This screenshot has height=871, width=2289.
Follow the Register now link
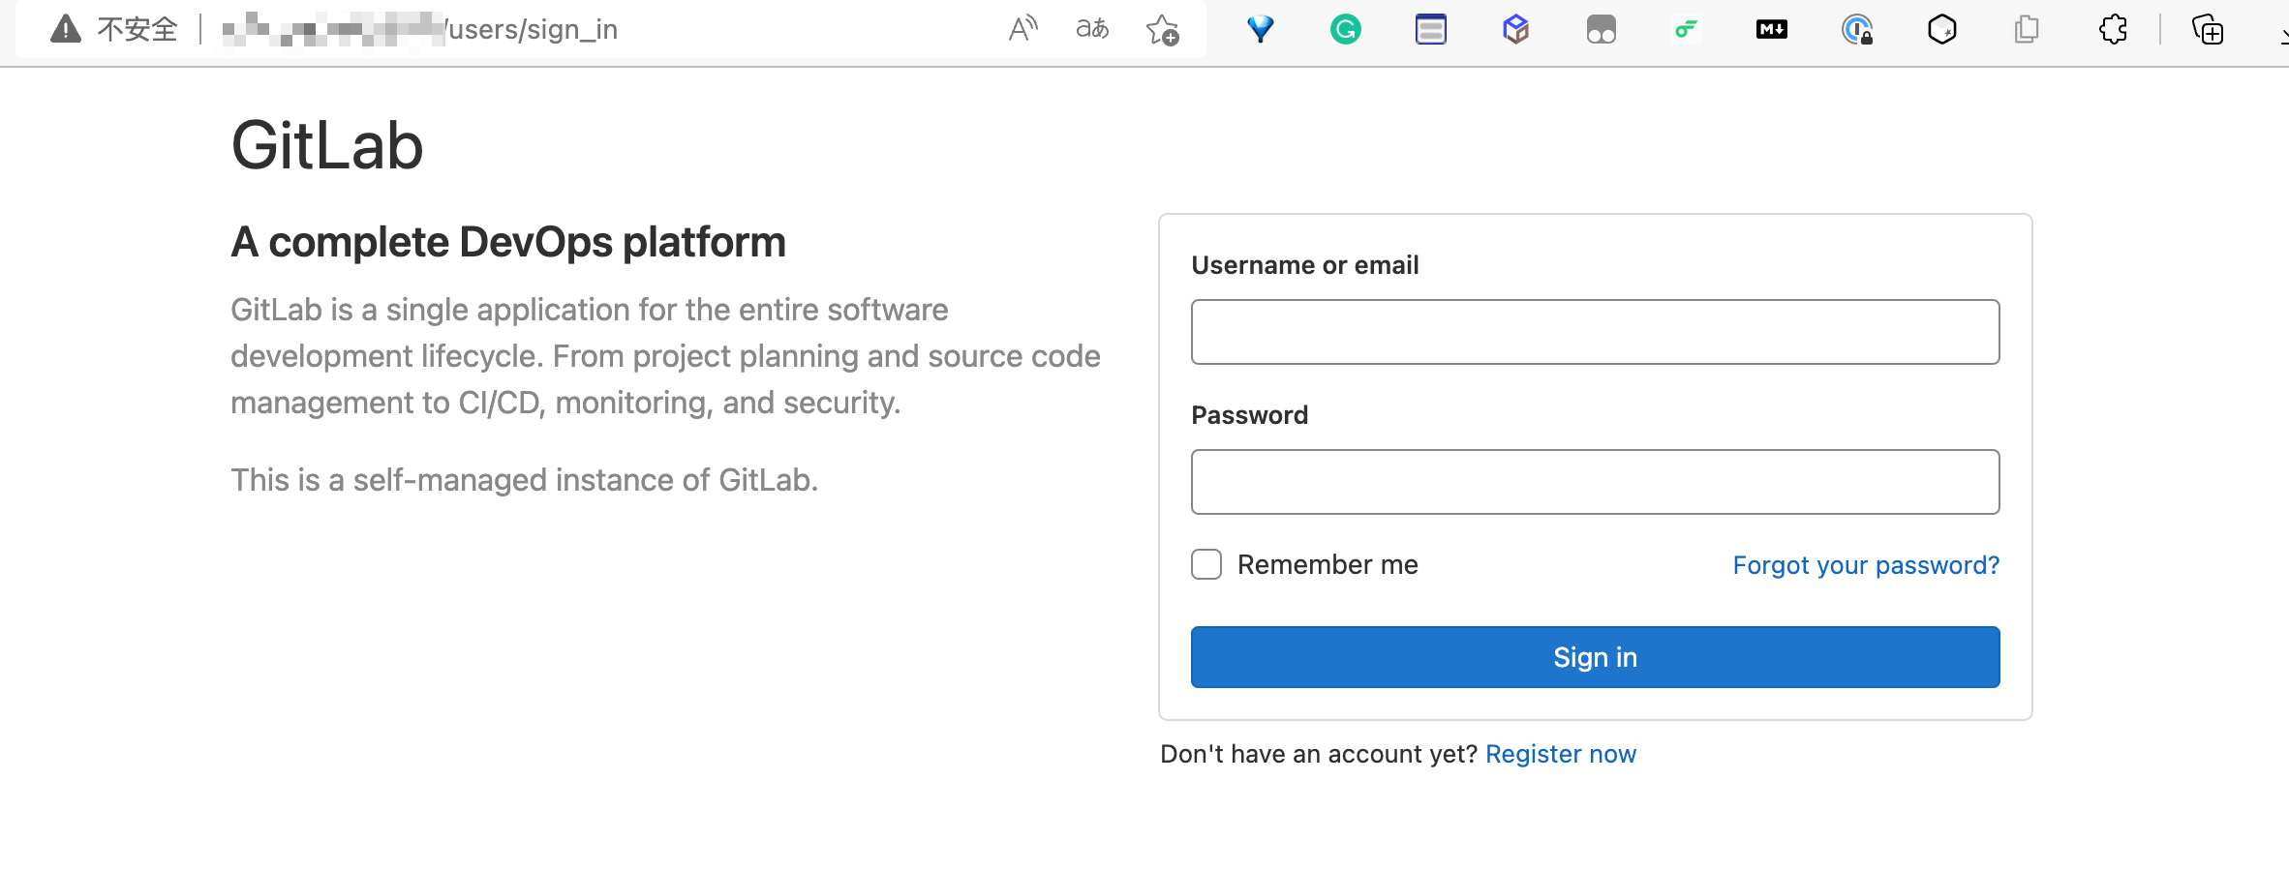click(1561, 754)
